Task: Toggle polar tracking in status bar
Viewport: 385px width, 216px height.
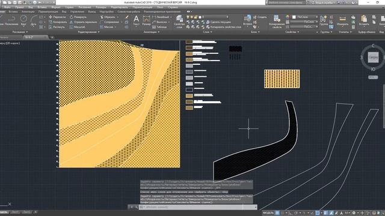Action: tap(296, 213)
